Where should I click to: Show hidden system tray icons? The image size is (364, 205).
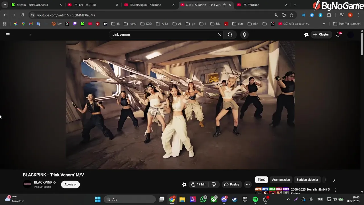(288, 199)
